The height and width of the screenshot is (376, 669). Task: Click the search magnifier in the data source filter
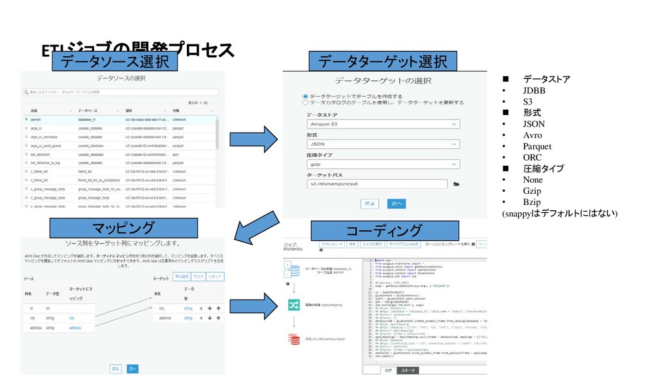pos(26,92)
